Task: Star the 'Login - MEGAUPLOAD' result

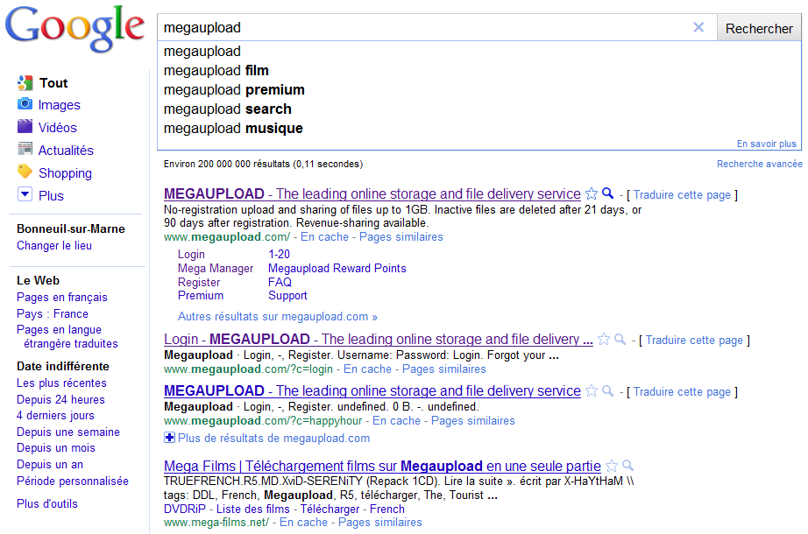Action: tap(604, 339)
